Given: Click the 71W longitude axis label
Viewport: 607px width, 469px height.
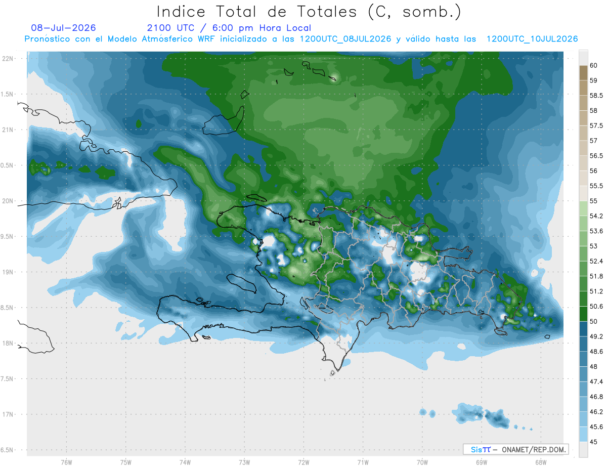Looking at the screenshot, I should pyautogui.click(x=363, y=462).
